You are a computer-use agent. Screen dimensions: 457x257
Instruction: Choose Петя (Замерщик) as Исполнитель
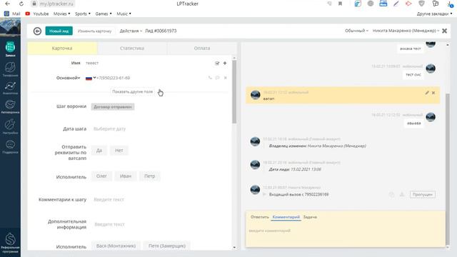(167, 246)
